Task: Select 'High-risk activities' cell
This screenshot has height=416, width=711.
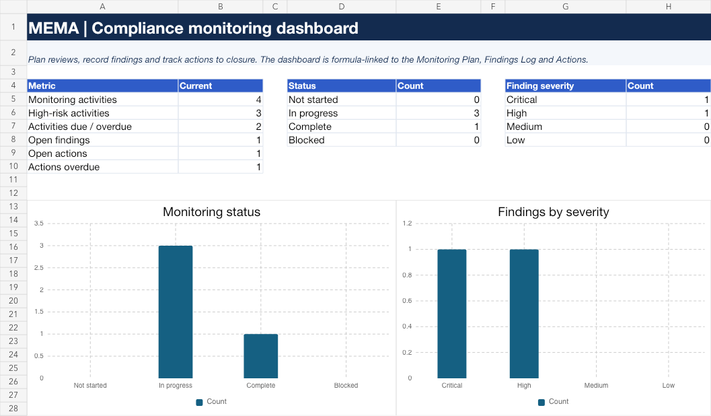Action: 102,113
